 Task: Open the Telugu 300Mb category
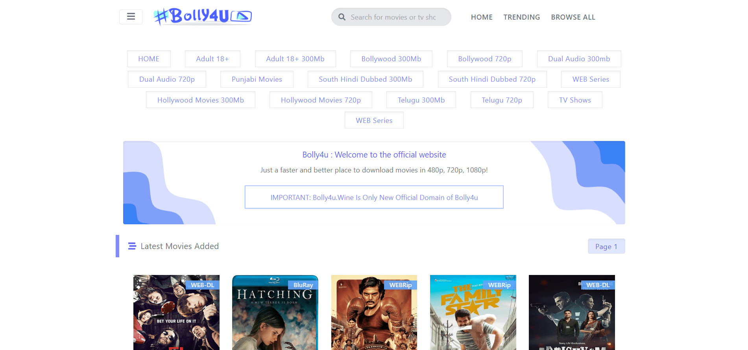(x=421, y=100)
